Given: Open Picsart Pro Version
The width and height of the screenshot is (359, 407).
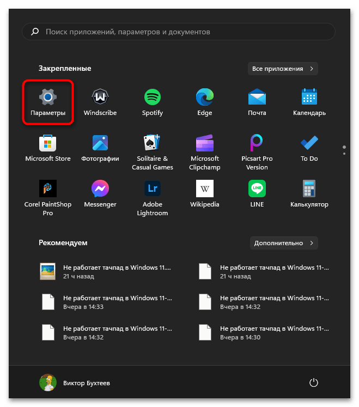Looking at the screenshot, I should [257, 152].
